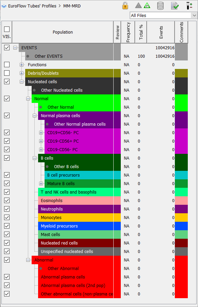198x307 pixels.
Task: Enable visibility checkbox for Debris/Doublets
Action: 7,73
